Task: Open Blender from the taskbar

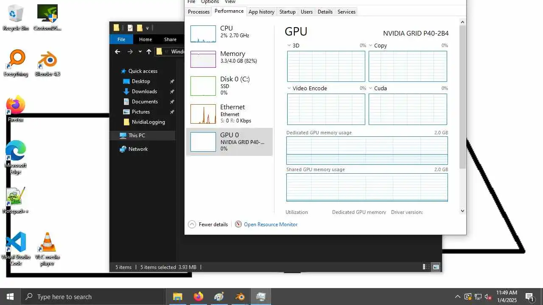Action: 240,297
